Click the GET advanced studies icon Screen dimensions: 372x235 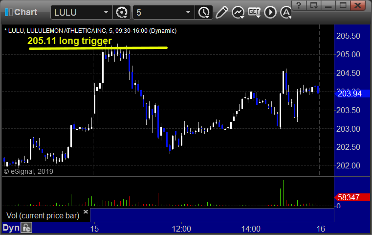[x=254, y=12]
